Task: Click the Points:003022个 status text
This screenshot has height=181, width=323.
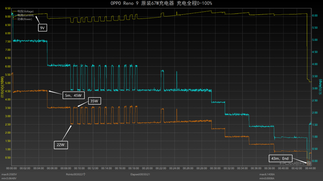Action: [76, 174]
